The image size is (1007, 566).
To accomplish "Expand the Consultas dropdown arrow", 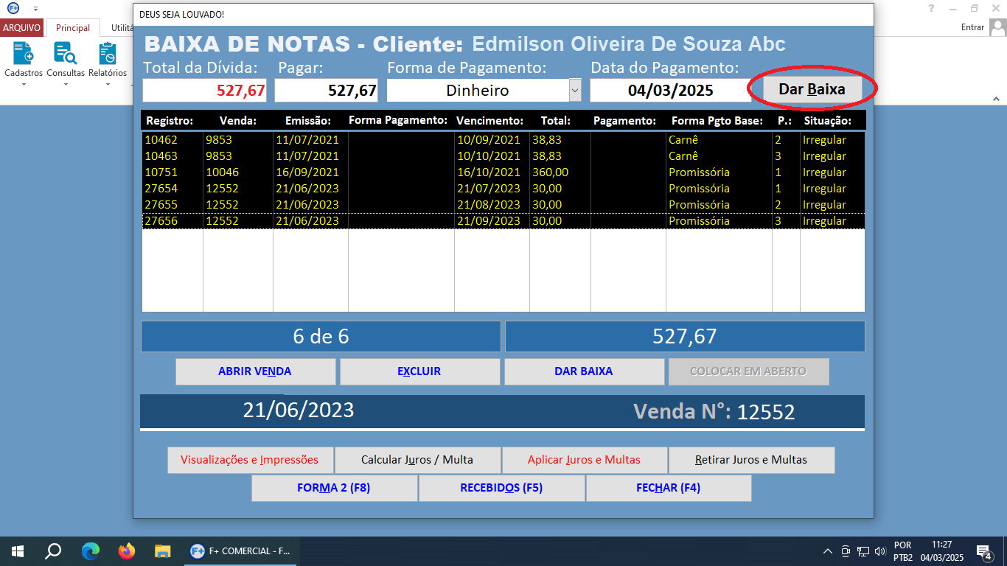I will [x=66, y=84].
